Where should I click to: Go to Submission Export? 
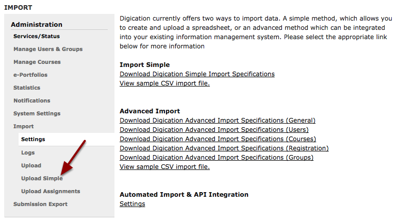(40, 204)
